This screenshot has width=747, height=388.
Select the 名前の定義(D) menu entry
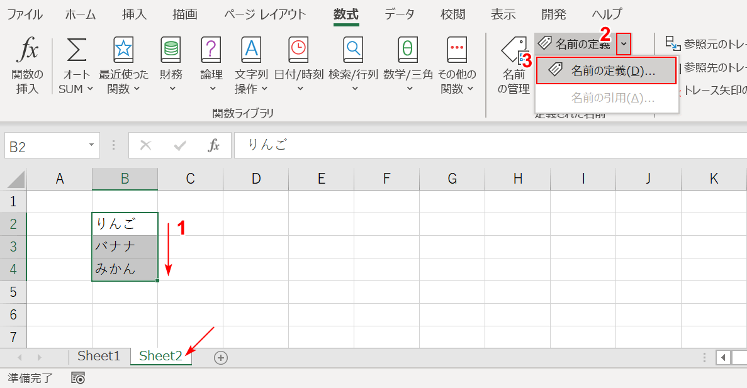click(x=606, y=70)
